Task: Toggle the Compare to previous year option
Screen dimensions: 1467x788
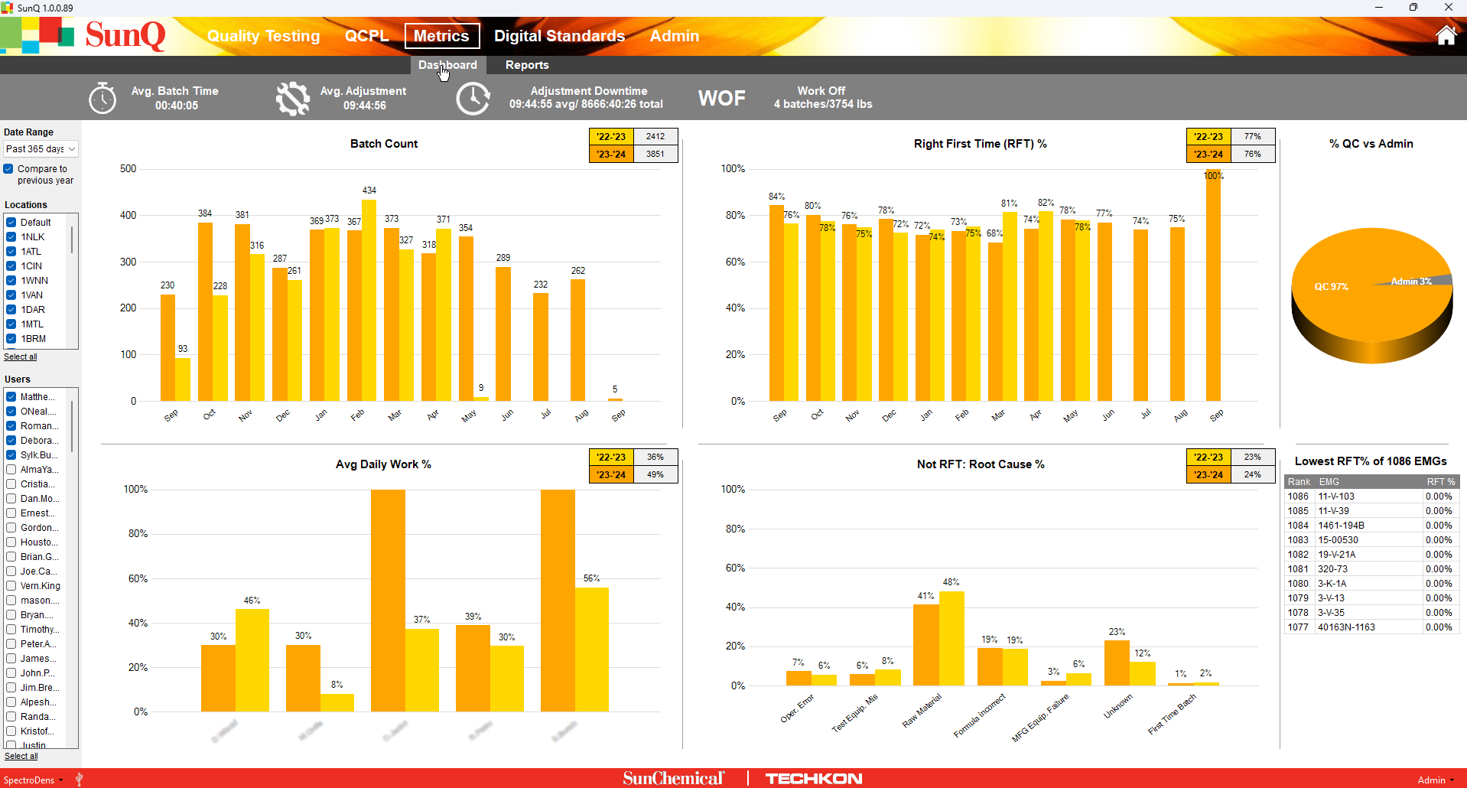Action: (8, 169)
